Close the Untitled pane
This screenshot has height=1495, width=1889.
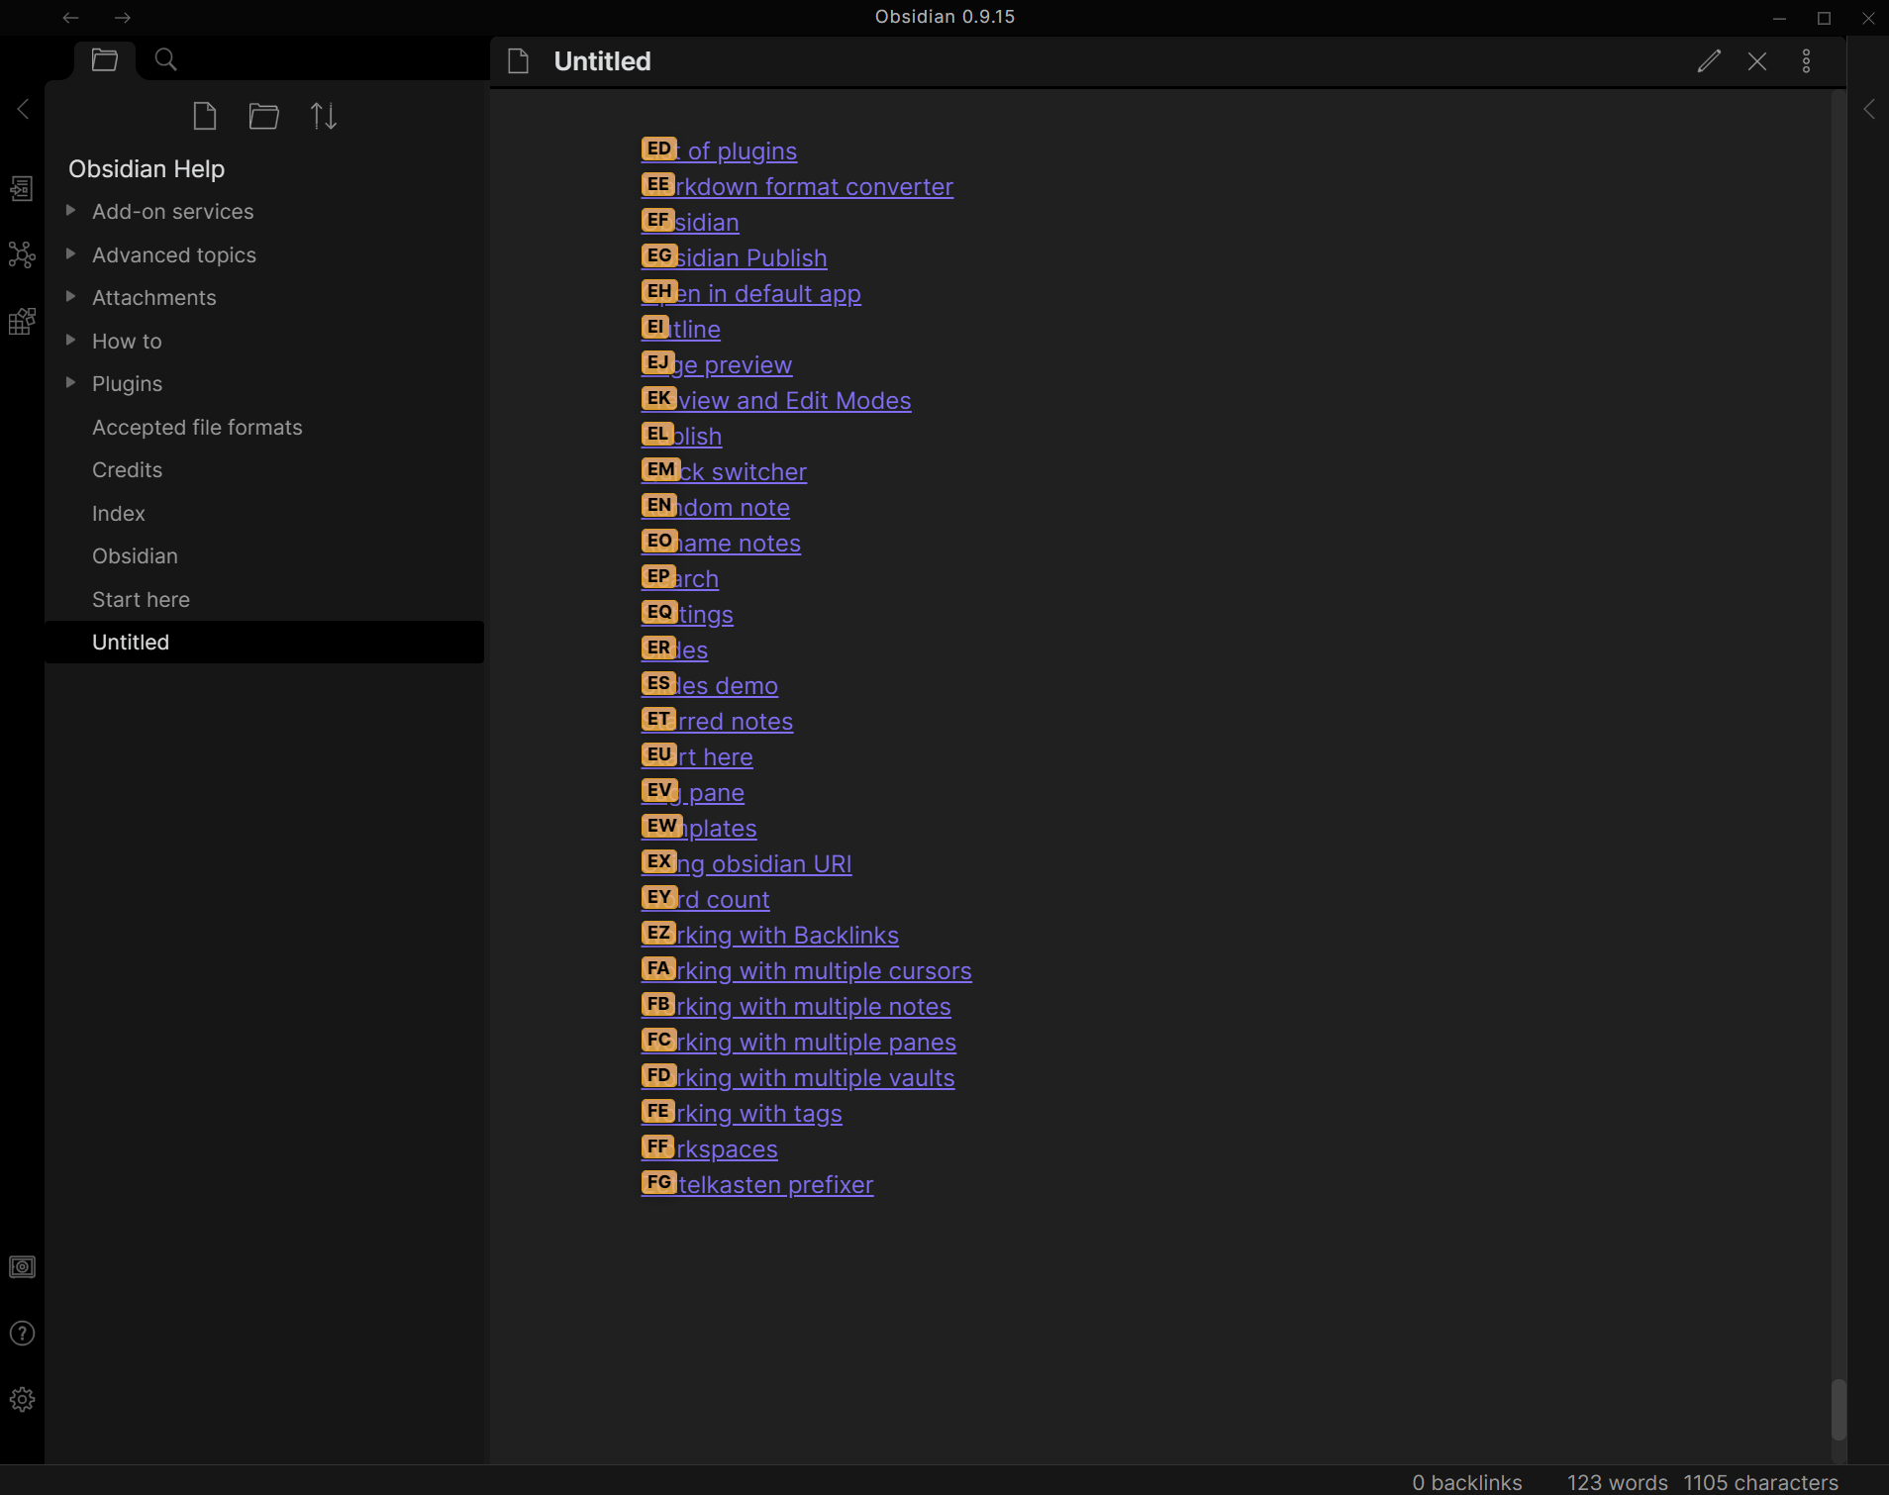[x=1757, y=61]
